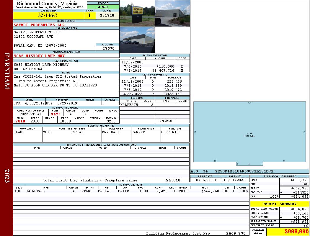Click the red 5082 History Land Hwy address

click(39, 56)
